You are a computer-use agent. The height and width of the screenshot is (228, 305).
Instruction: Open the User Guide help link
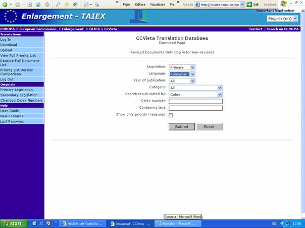pyautogui.click(x=22, y=111)
